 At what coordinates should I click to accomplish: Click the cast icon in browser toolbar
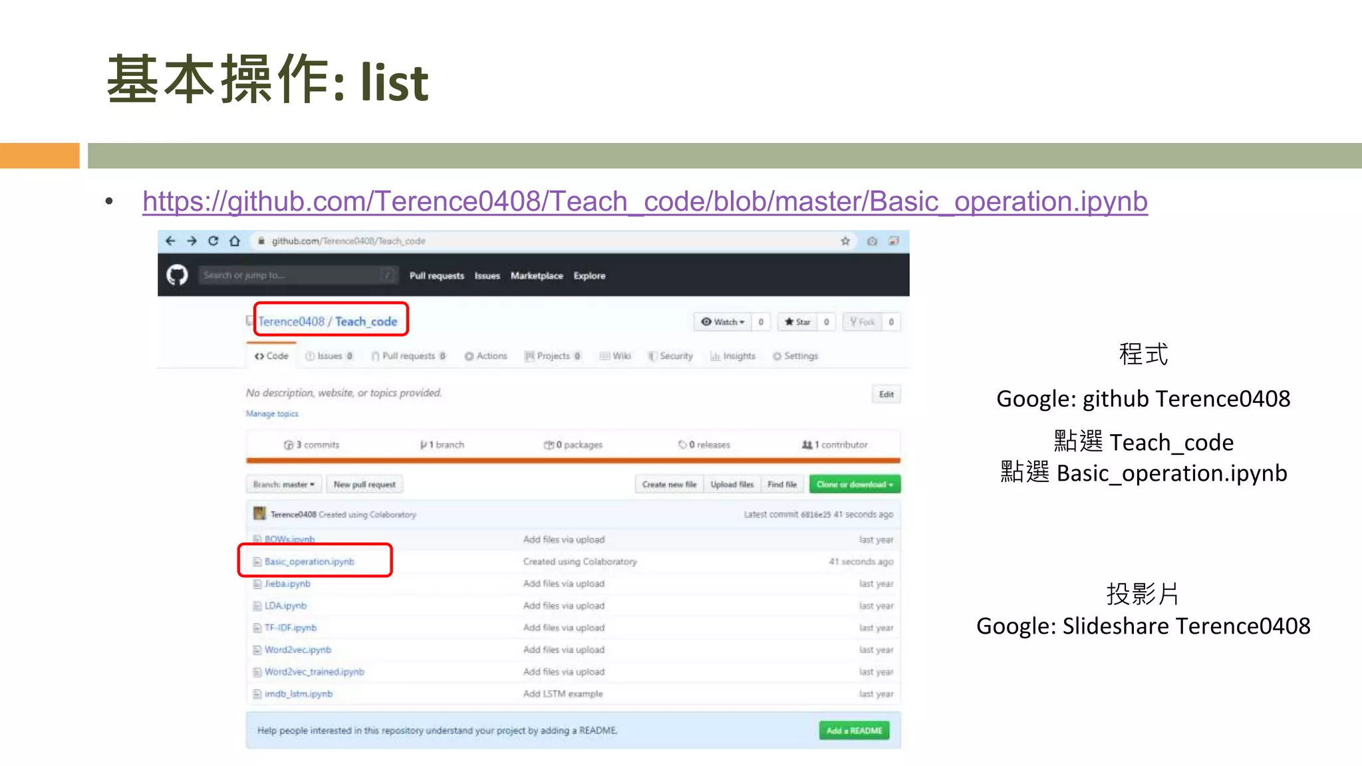(894, 241)
